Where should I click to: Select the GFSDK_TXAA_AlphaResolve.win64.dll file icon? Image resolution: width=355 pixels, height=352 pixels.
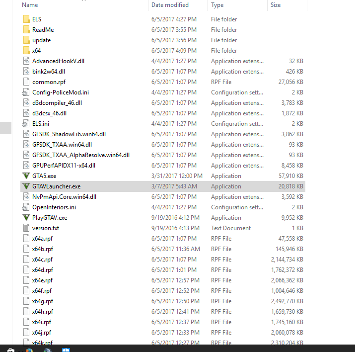coord(26,155)
